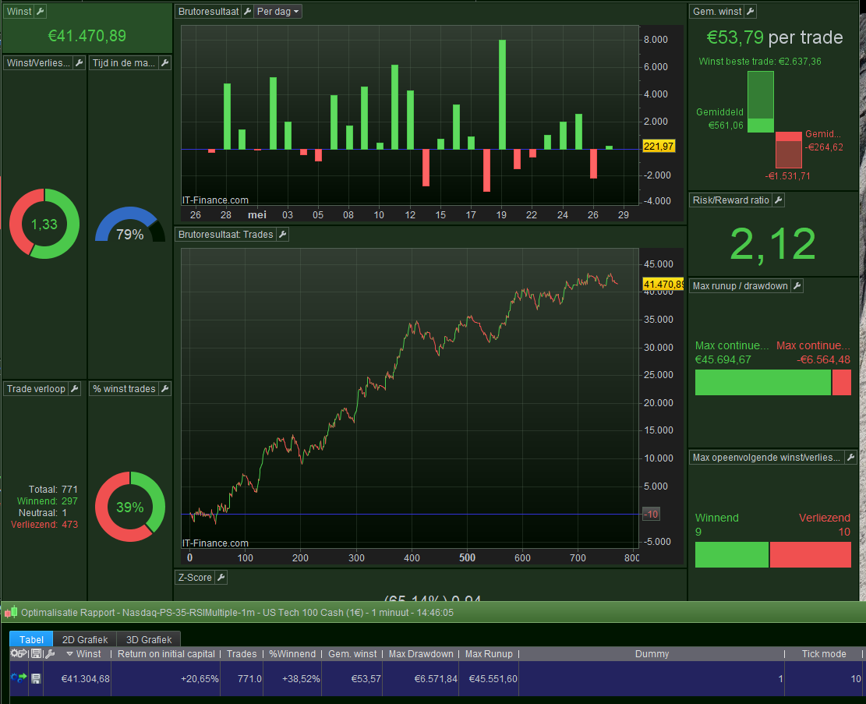
Task: Open the % winst trades wrench settings
Action: pos(164,389)
